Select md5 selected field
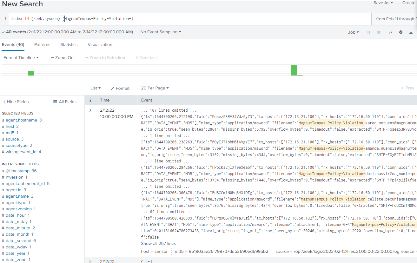 10,133
